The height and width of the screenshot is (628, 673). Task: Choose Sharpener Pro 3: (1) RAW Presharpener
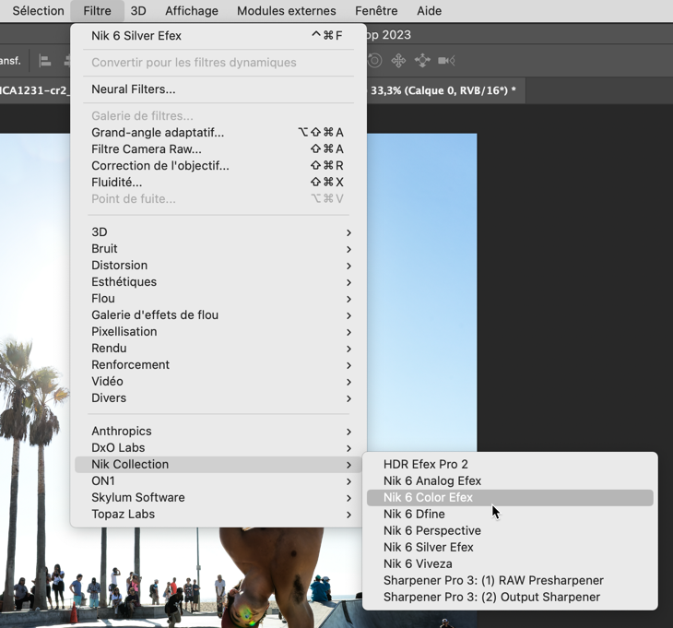coord(510,581)
